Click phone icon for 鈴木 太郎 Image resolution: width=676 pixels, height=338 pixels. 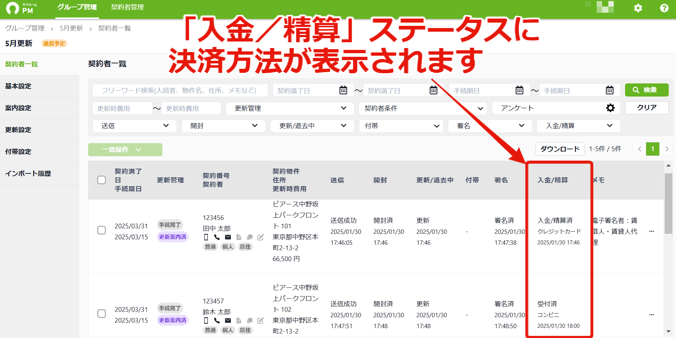[x=217, y=321]
